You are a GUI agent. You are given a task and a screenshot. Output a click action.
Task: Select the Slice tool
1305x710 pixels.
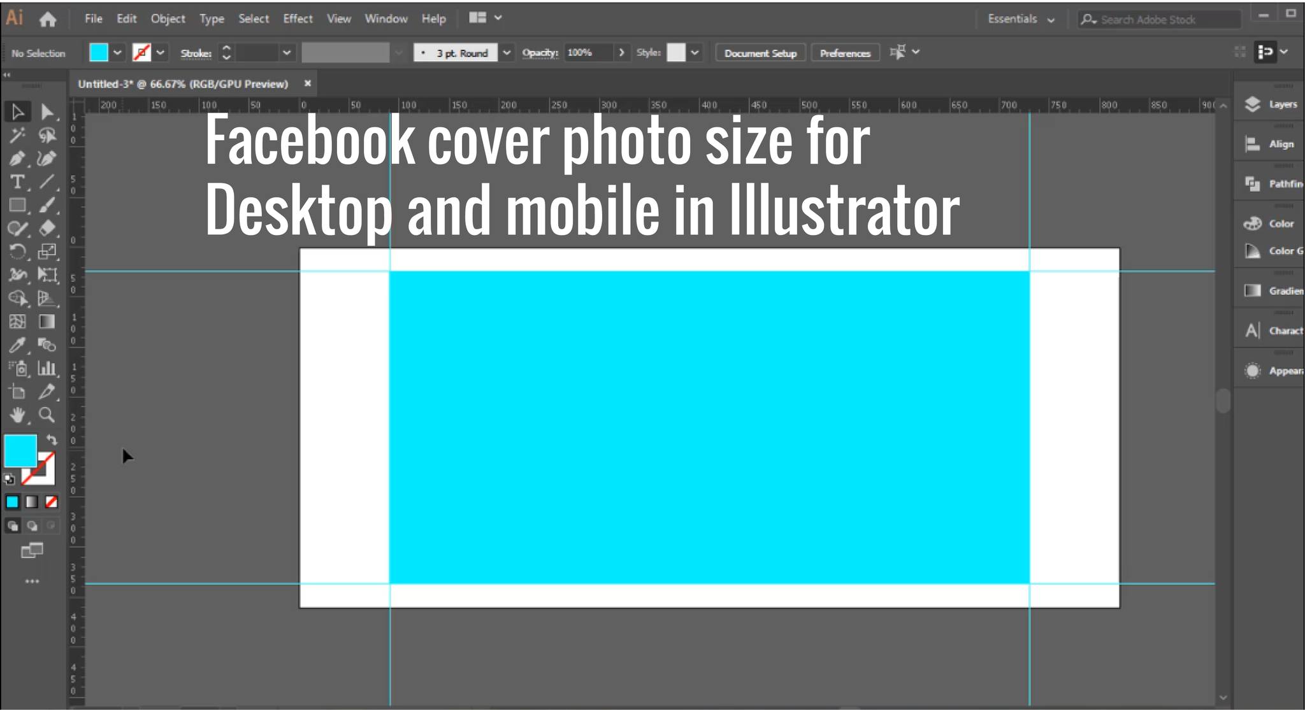tap(47, 392)
